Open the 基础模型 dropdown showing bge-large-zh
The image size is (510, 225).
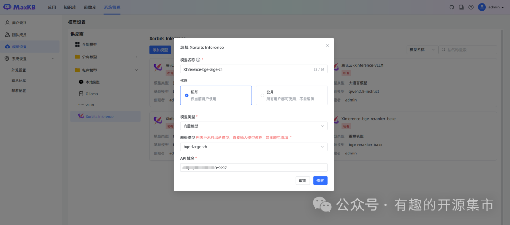[254, 147]
